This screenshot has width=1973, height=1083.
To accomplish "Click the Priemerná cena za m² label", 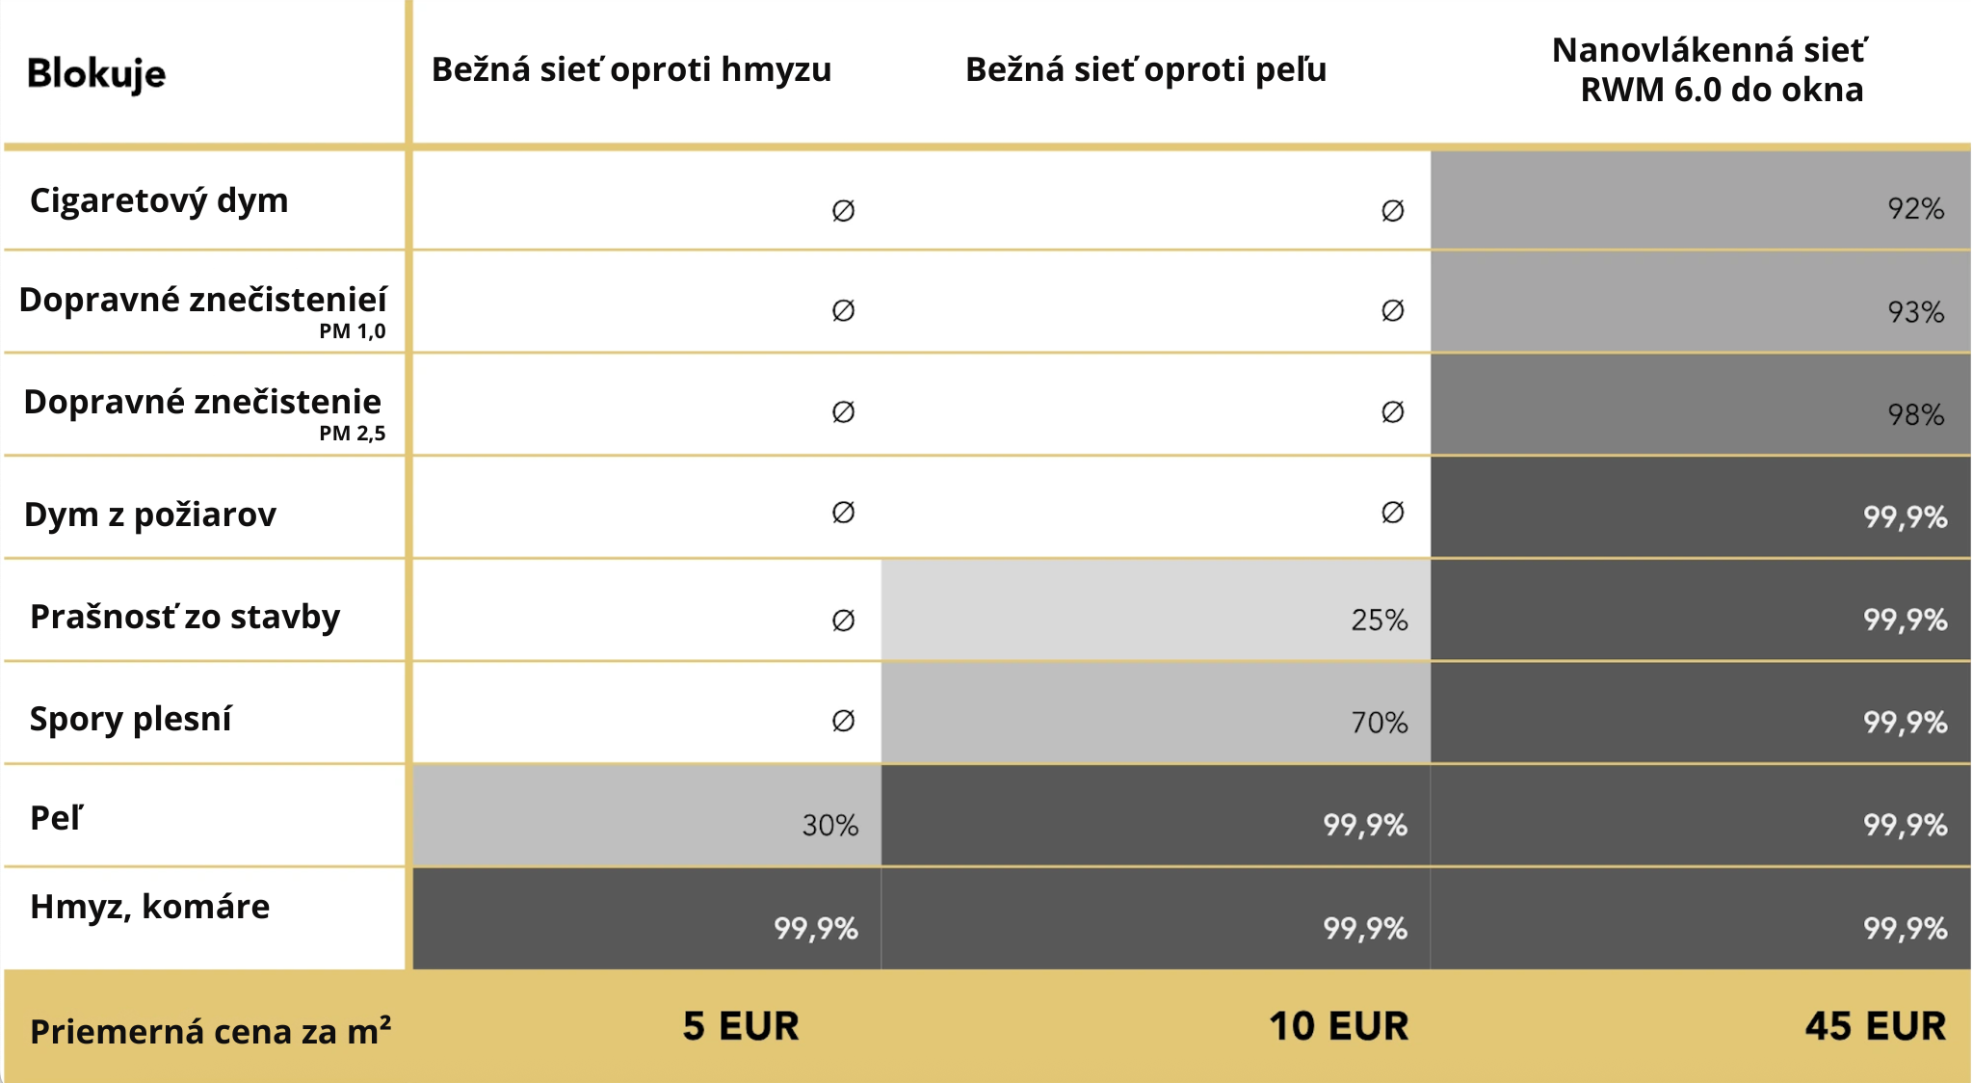I will pyautogui.click(x=211, y=1031).
